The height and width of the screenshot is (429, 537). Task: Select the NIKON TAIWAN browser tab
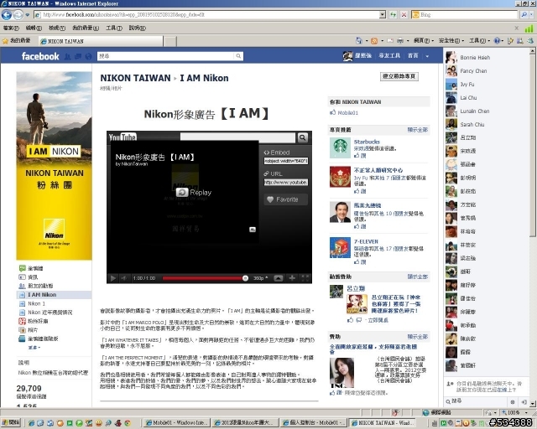point(101,41)
